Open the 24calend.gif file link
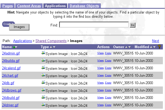Viewport: 165px width, 110px height. click(x=11, y=68)
